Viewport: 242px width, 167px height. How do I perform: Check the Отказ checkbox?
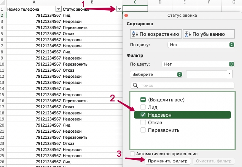click(143, 122)
